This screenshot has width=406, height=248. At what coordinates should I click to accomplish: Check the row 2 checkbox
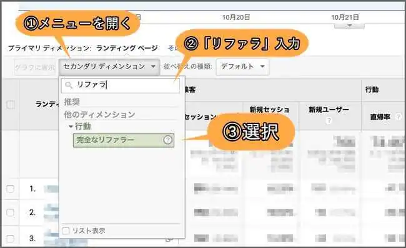11,212
